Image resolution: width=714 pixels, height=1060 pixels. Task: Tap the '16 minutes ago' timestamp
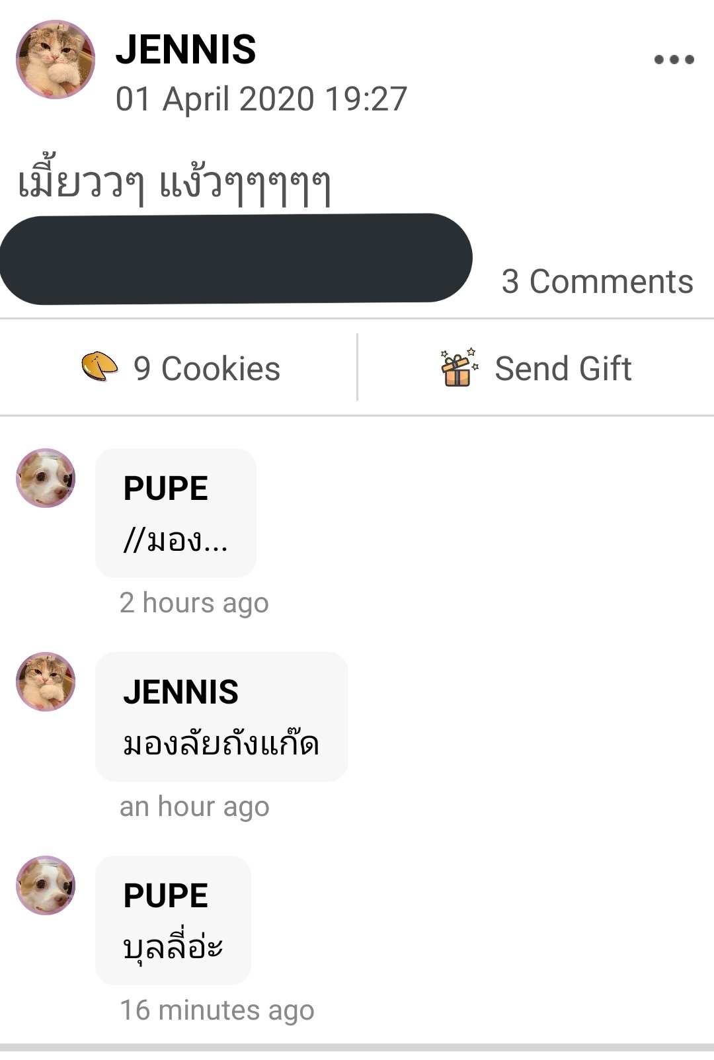pyautogui.click(x=217, y=1010)
